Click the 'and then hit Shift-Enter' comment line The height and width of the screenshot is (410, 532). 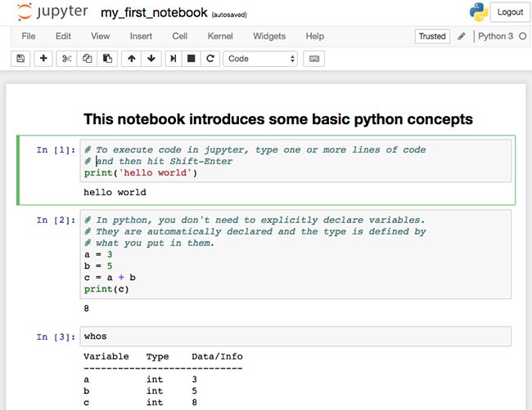[x=159, y=162]
